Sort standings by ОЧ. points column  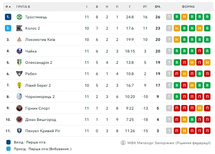coord(158,7)
